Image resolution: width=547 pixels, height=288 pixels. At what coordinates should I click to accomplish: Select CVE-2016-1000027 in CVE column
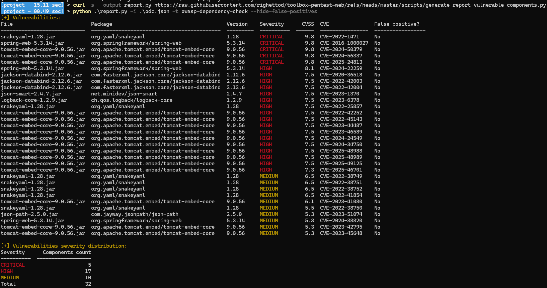[344, 43]
